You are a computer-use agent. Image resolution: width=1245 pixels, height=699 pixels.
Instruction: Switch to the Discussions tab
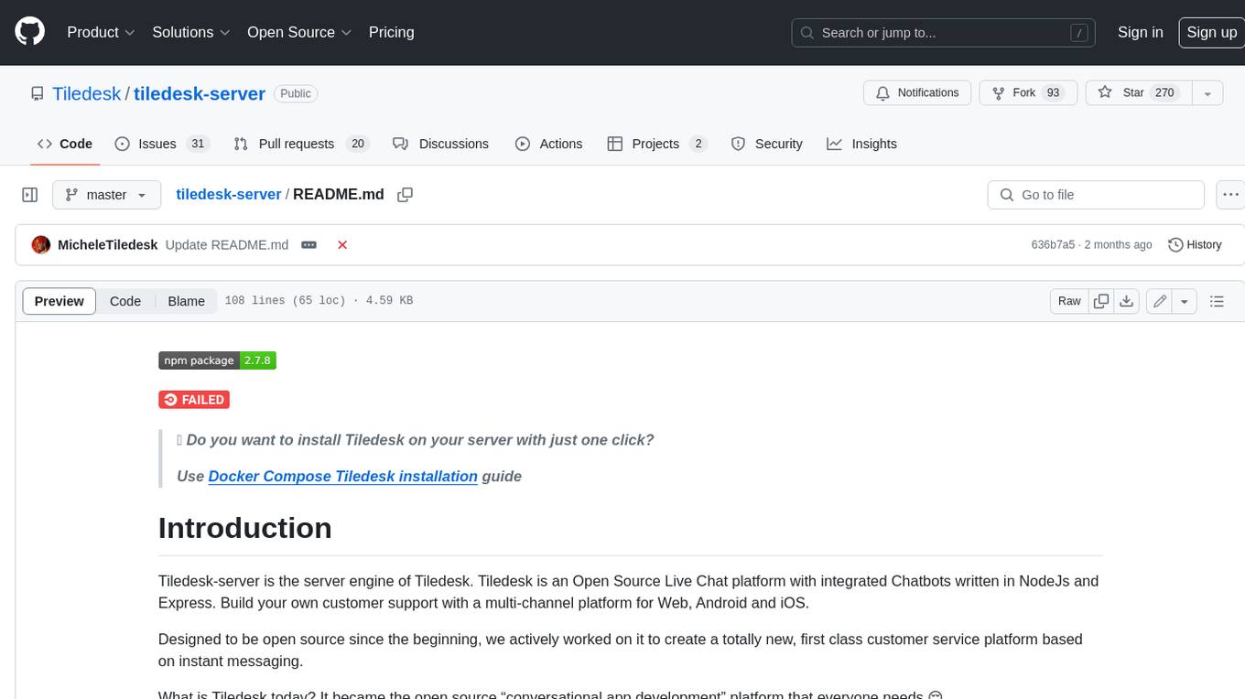tap(441, 144)
